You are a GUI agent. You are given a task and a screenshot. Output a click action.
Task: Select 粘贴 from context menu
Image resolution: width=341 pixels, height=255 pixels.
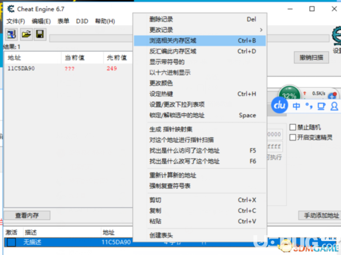[x=200, y=221]
